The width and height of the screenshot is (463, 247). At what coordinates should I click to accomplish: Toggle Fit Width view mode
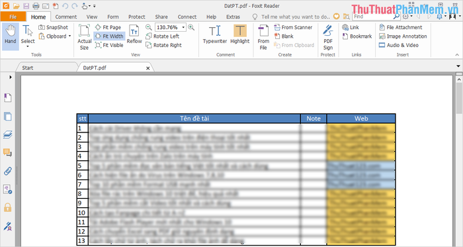coord(109,36)
